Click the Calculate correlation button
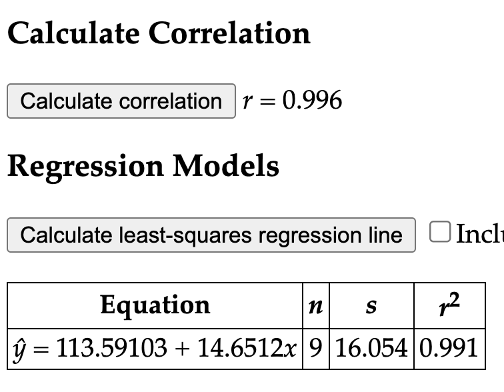 121,101
